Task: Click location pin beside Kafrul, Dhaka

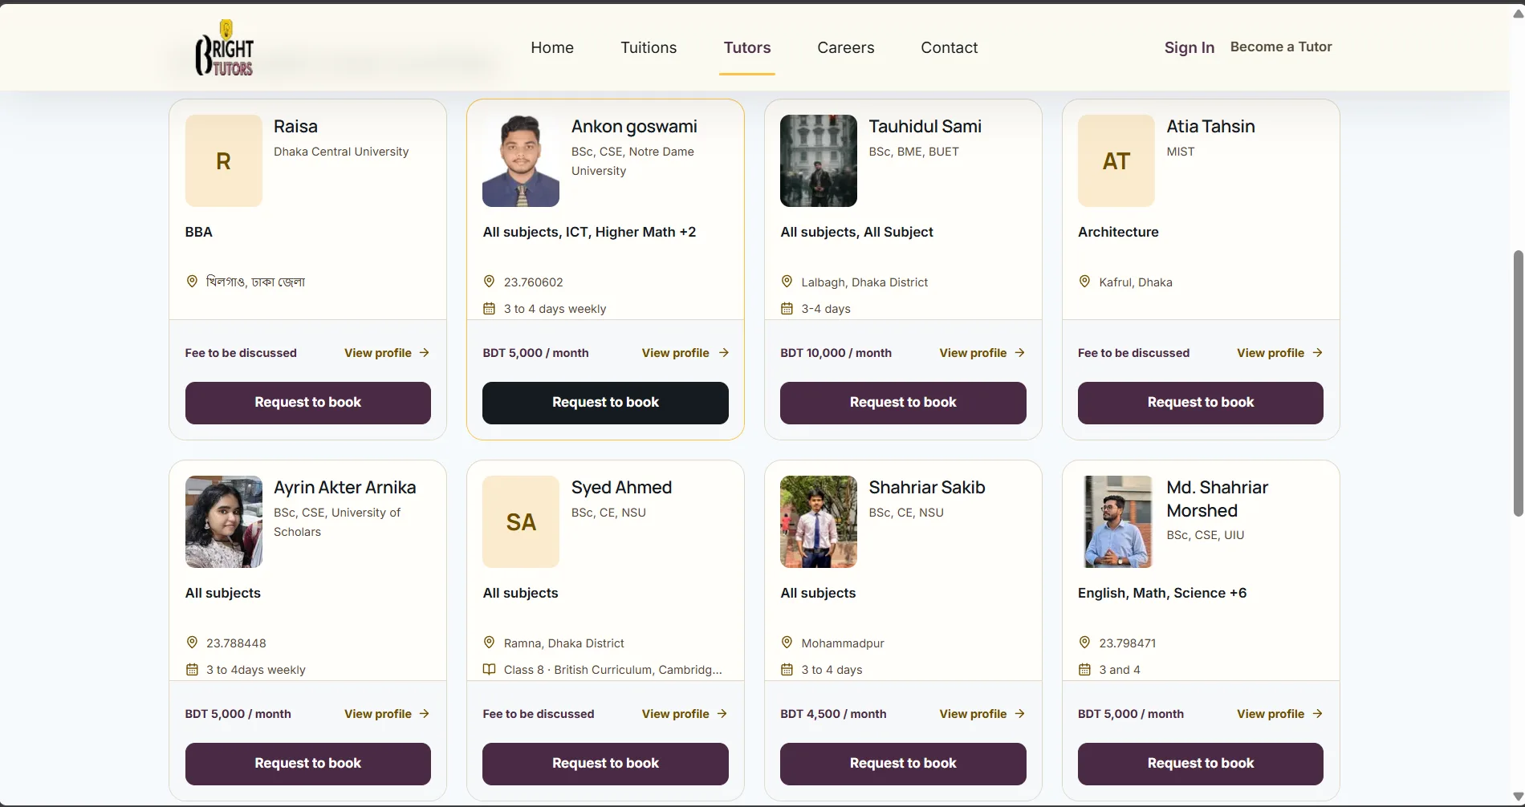Action: (1084, 282)
